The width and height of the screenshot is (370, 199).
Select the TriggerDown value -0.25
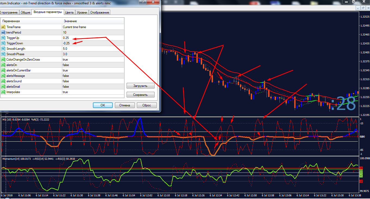(x=93, y=43)
